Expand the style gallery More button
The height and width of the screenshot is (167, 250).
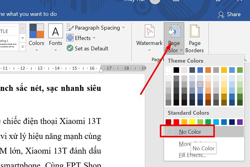(x=22, y=47)
